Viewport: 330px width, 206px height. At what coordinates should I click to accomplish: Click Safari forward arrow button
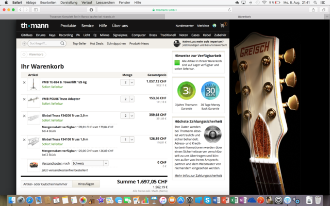pos(26,10)
